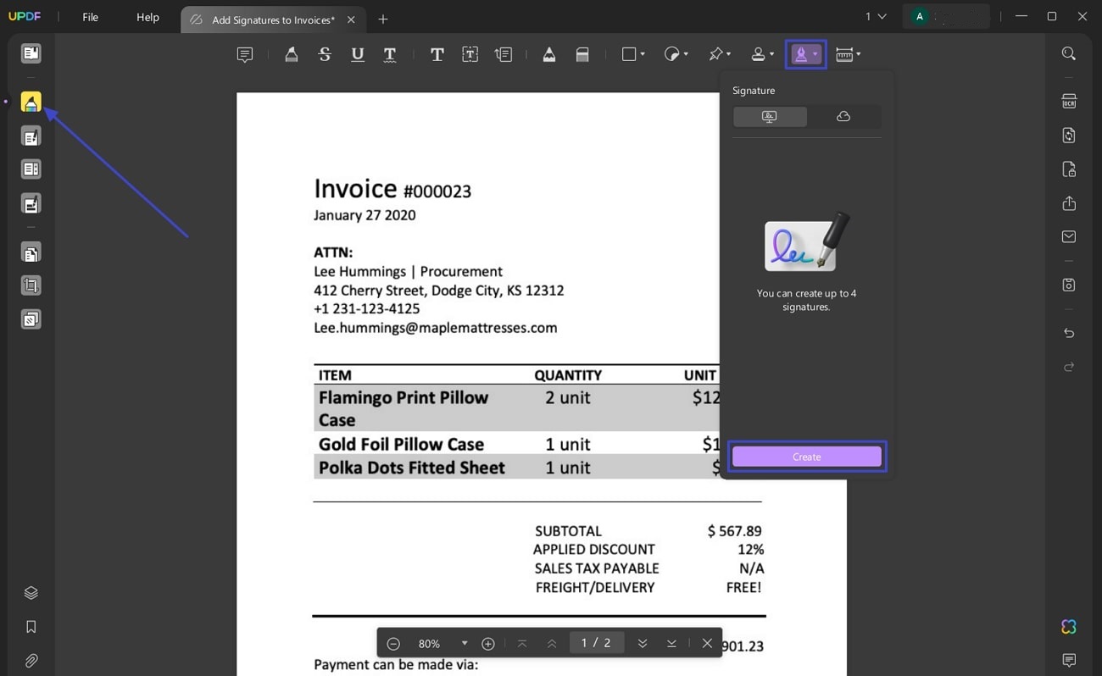Switch to the cloud signatures tab
This screenshot has width=1102, height=676.
pos(843,116)
